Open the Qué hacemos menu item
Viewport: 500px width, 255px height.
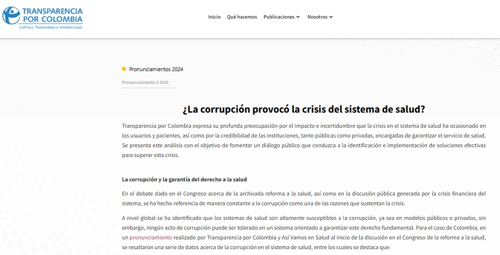coord(242,17)
